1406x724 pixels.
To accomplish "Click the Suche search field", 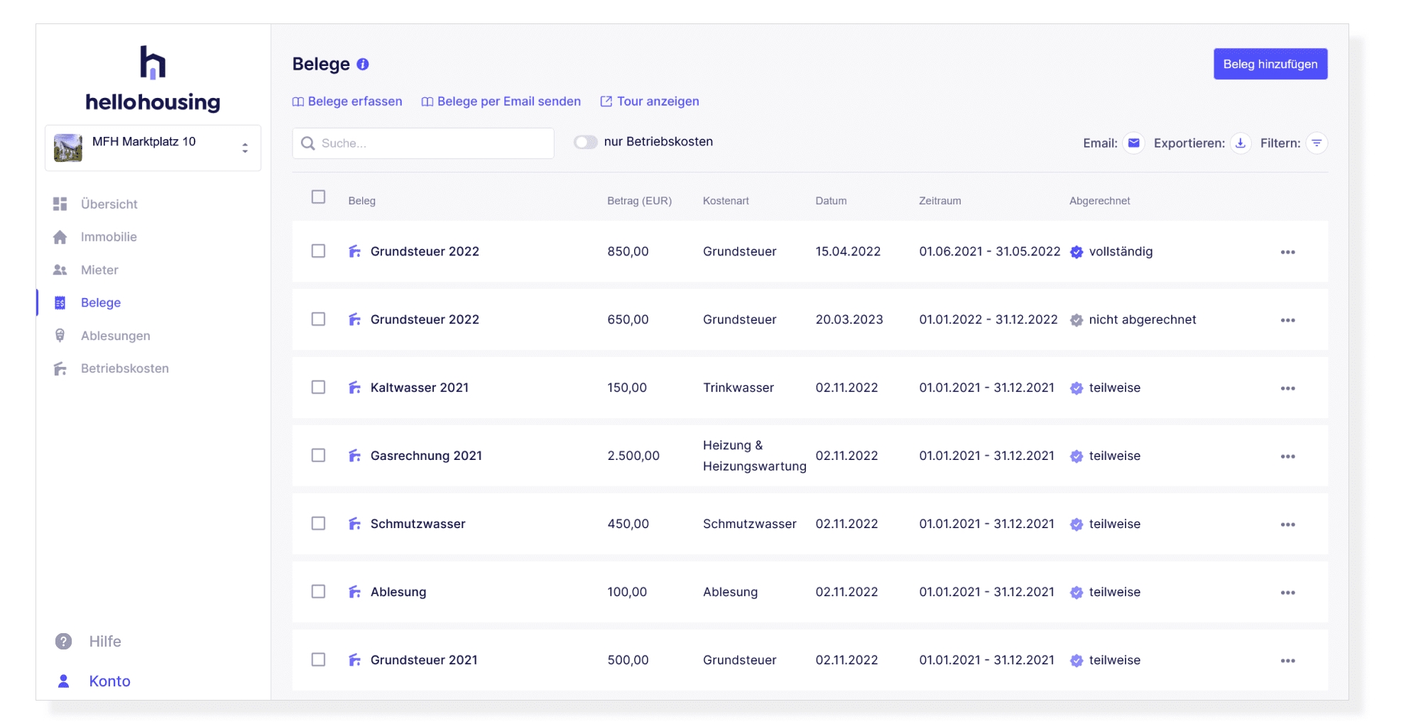I will 423,143.
